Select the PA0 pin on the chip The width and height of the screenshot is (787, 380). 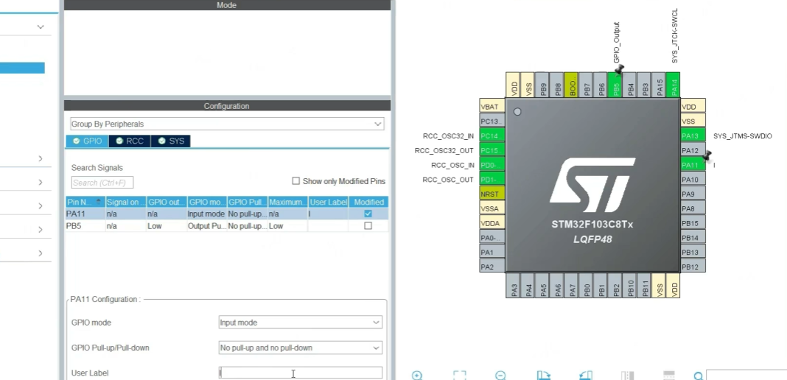(x=492, y=238)
